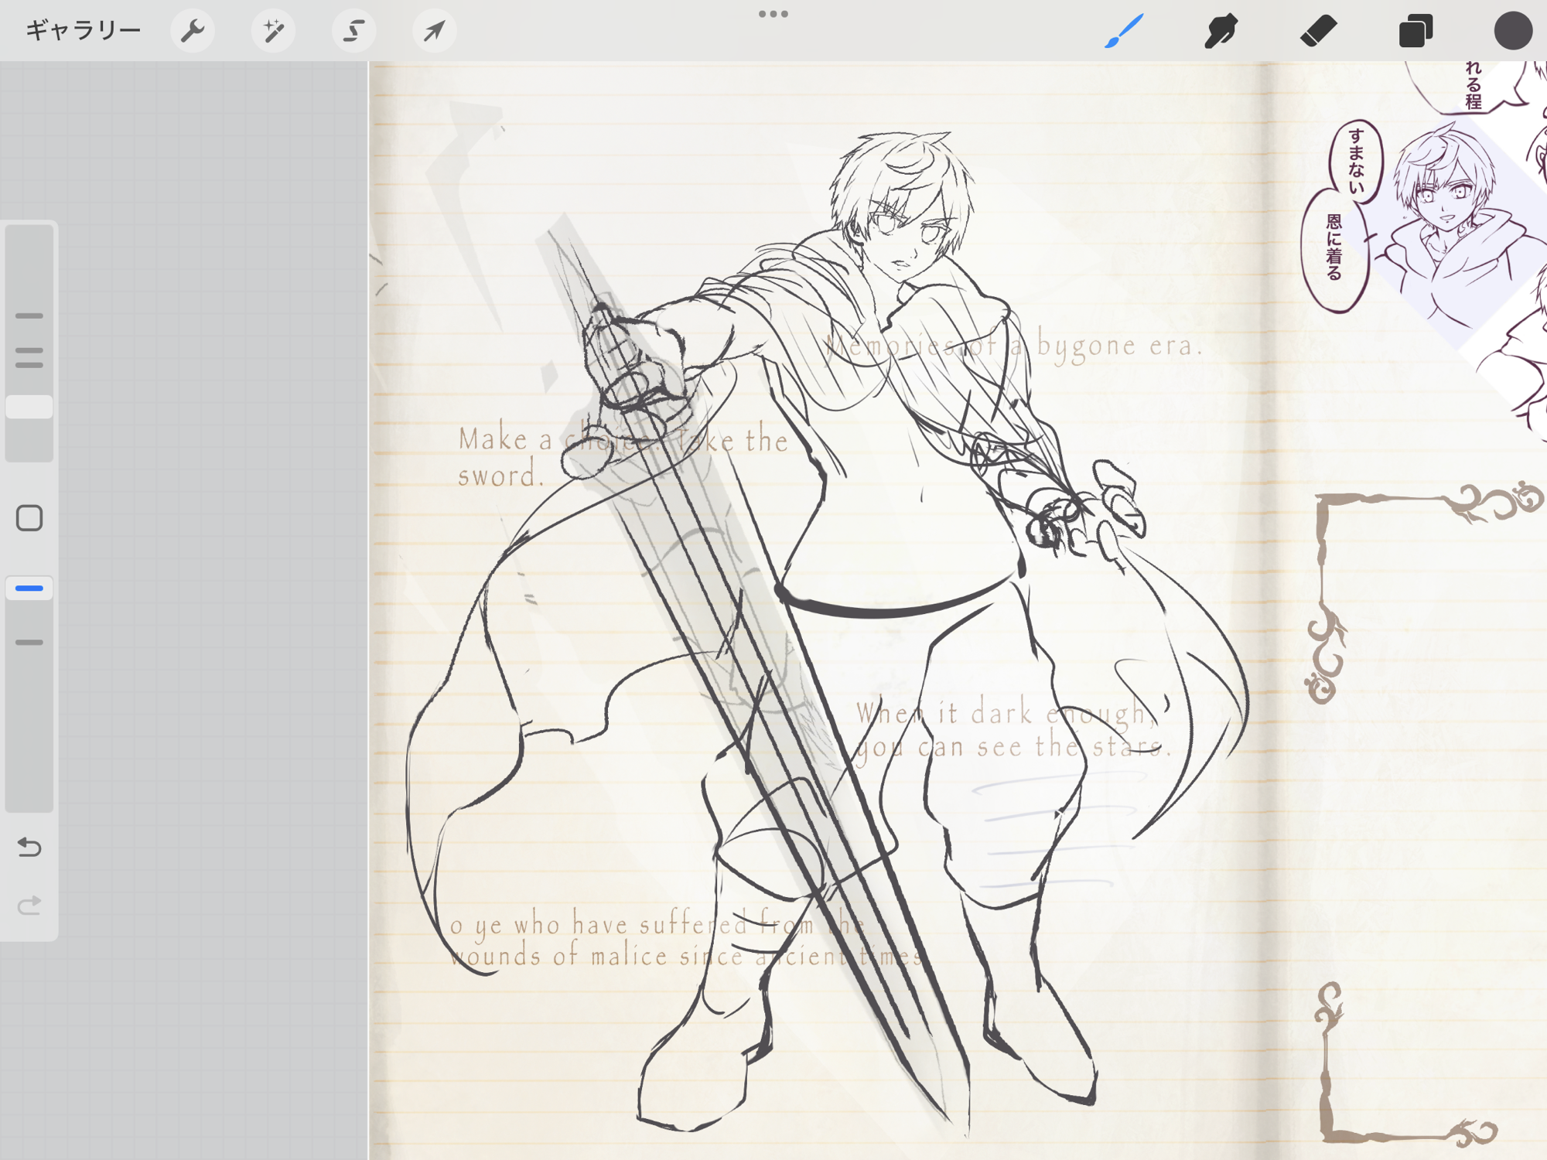Tap the double-line notch on size slider
This screenshot has width=1547, height=1160.
click(29, 357)
